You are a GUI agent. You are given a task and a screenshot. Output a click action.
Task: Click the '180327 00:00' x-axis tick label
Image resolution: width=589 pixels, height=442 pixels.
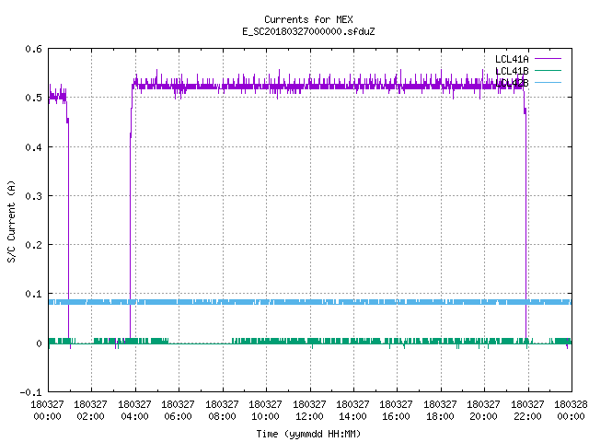(x=47, y=410)
